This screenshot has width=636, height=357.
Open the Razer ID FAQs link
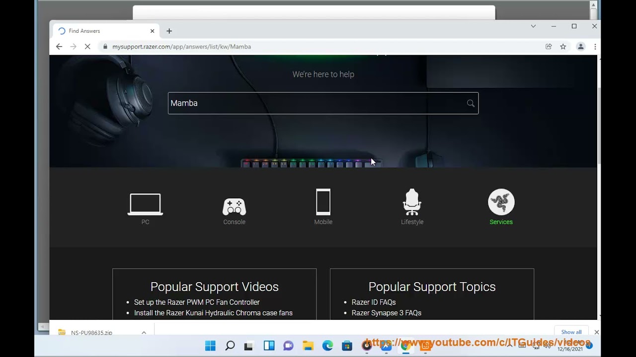(374, 302)
